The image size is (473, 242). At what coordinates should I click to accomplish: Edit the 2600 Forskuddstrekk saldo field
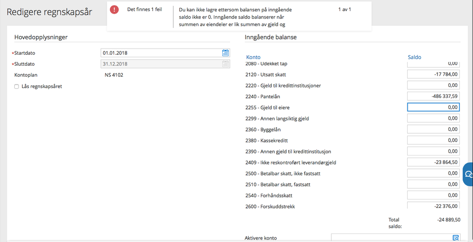tap(434, 206)
